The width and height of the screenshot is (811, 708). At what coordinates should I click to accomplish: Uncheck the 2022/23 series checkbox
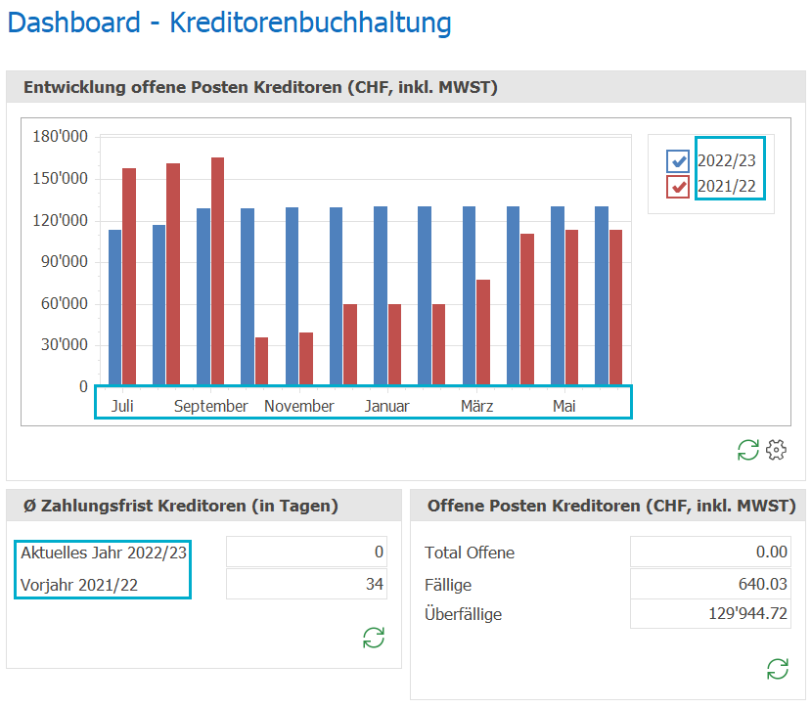tap(678, 160)
